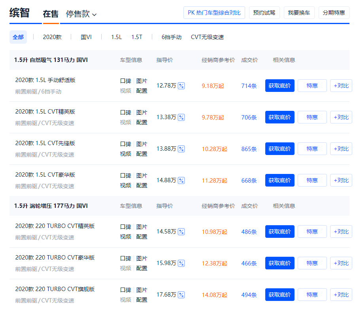This screenshot has width=355, height=310.
Task: Add 1.5L CVT豪华版 to comparison
Action: pos(341,180)
